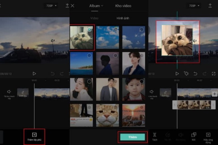Open the sunset seafood thumbnail
The image size is (218, 145).
pyautogui.click(x=134, y=115)
